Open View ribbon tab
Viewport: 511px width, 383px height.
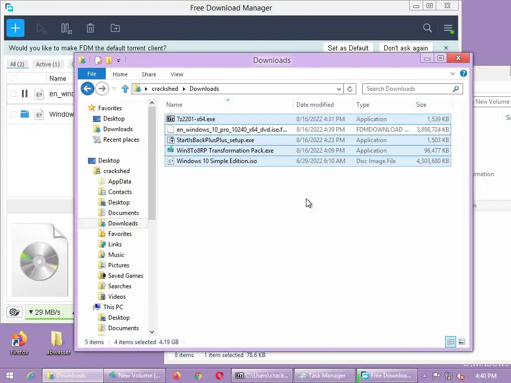177,74
